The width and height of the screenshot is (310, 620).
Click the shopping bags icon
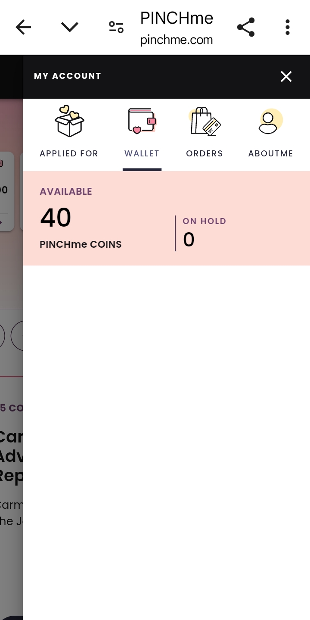(205, 121)
